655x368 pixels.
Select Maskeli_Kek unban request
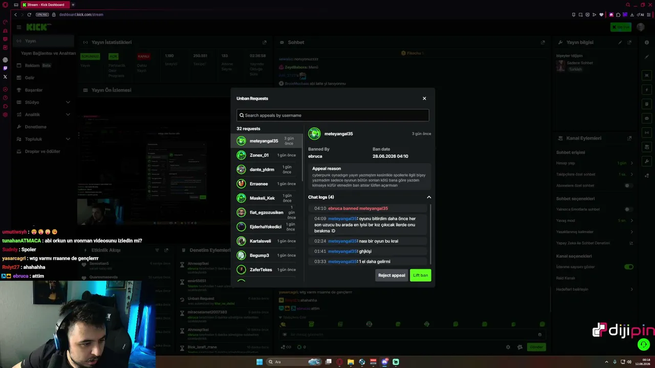(266, 198)
